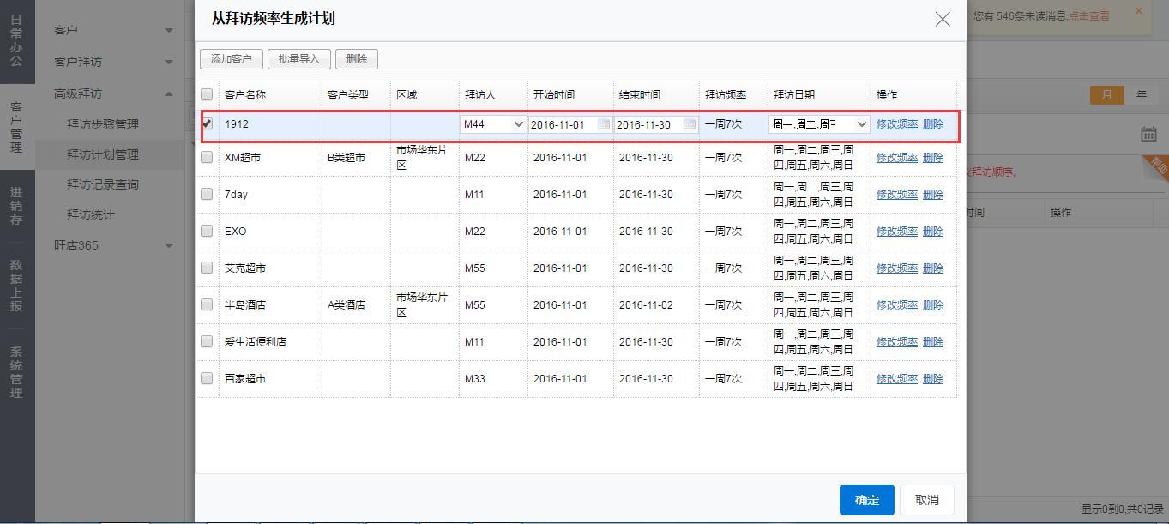The width and height of the screenshot is (1169, 524).
Task: Select the checkbox for 半岛酒店
Action: (x=207, y=304)
